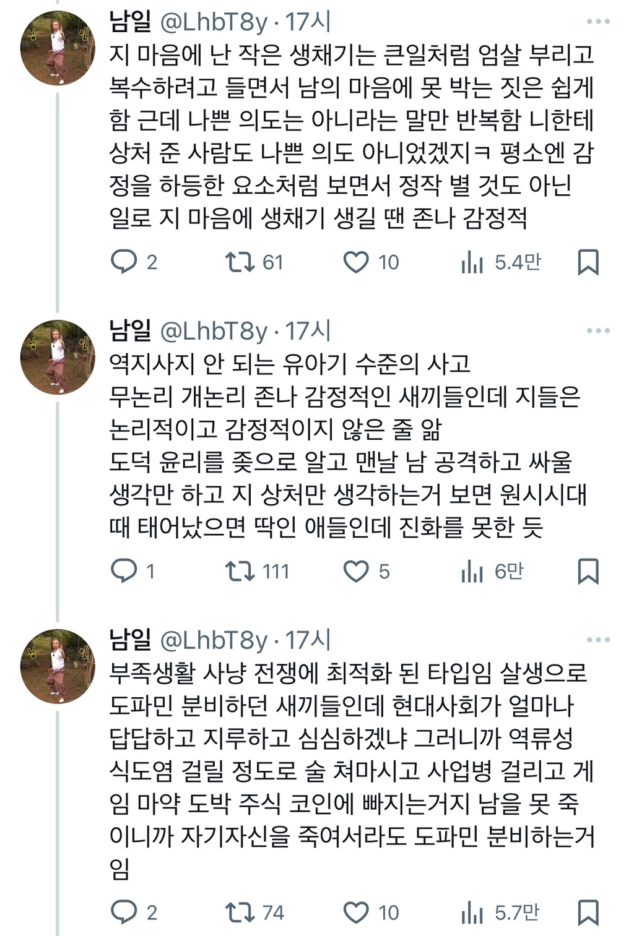Bookmark the first tweet
The image size is (634, 936).
(588, 262)
